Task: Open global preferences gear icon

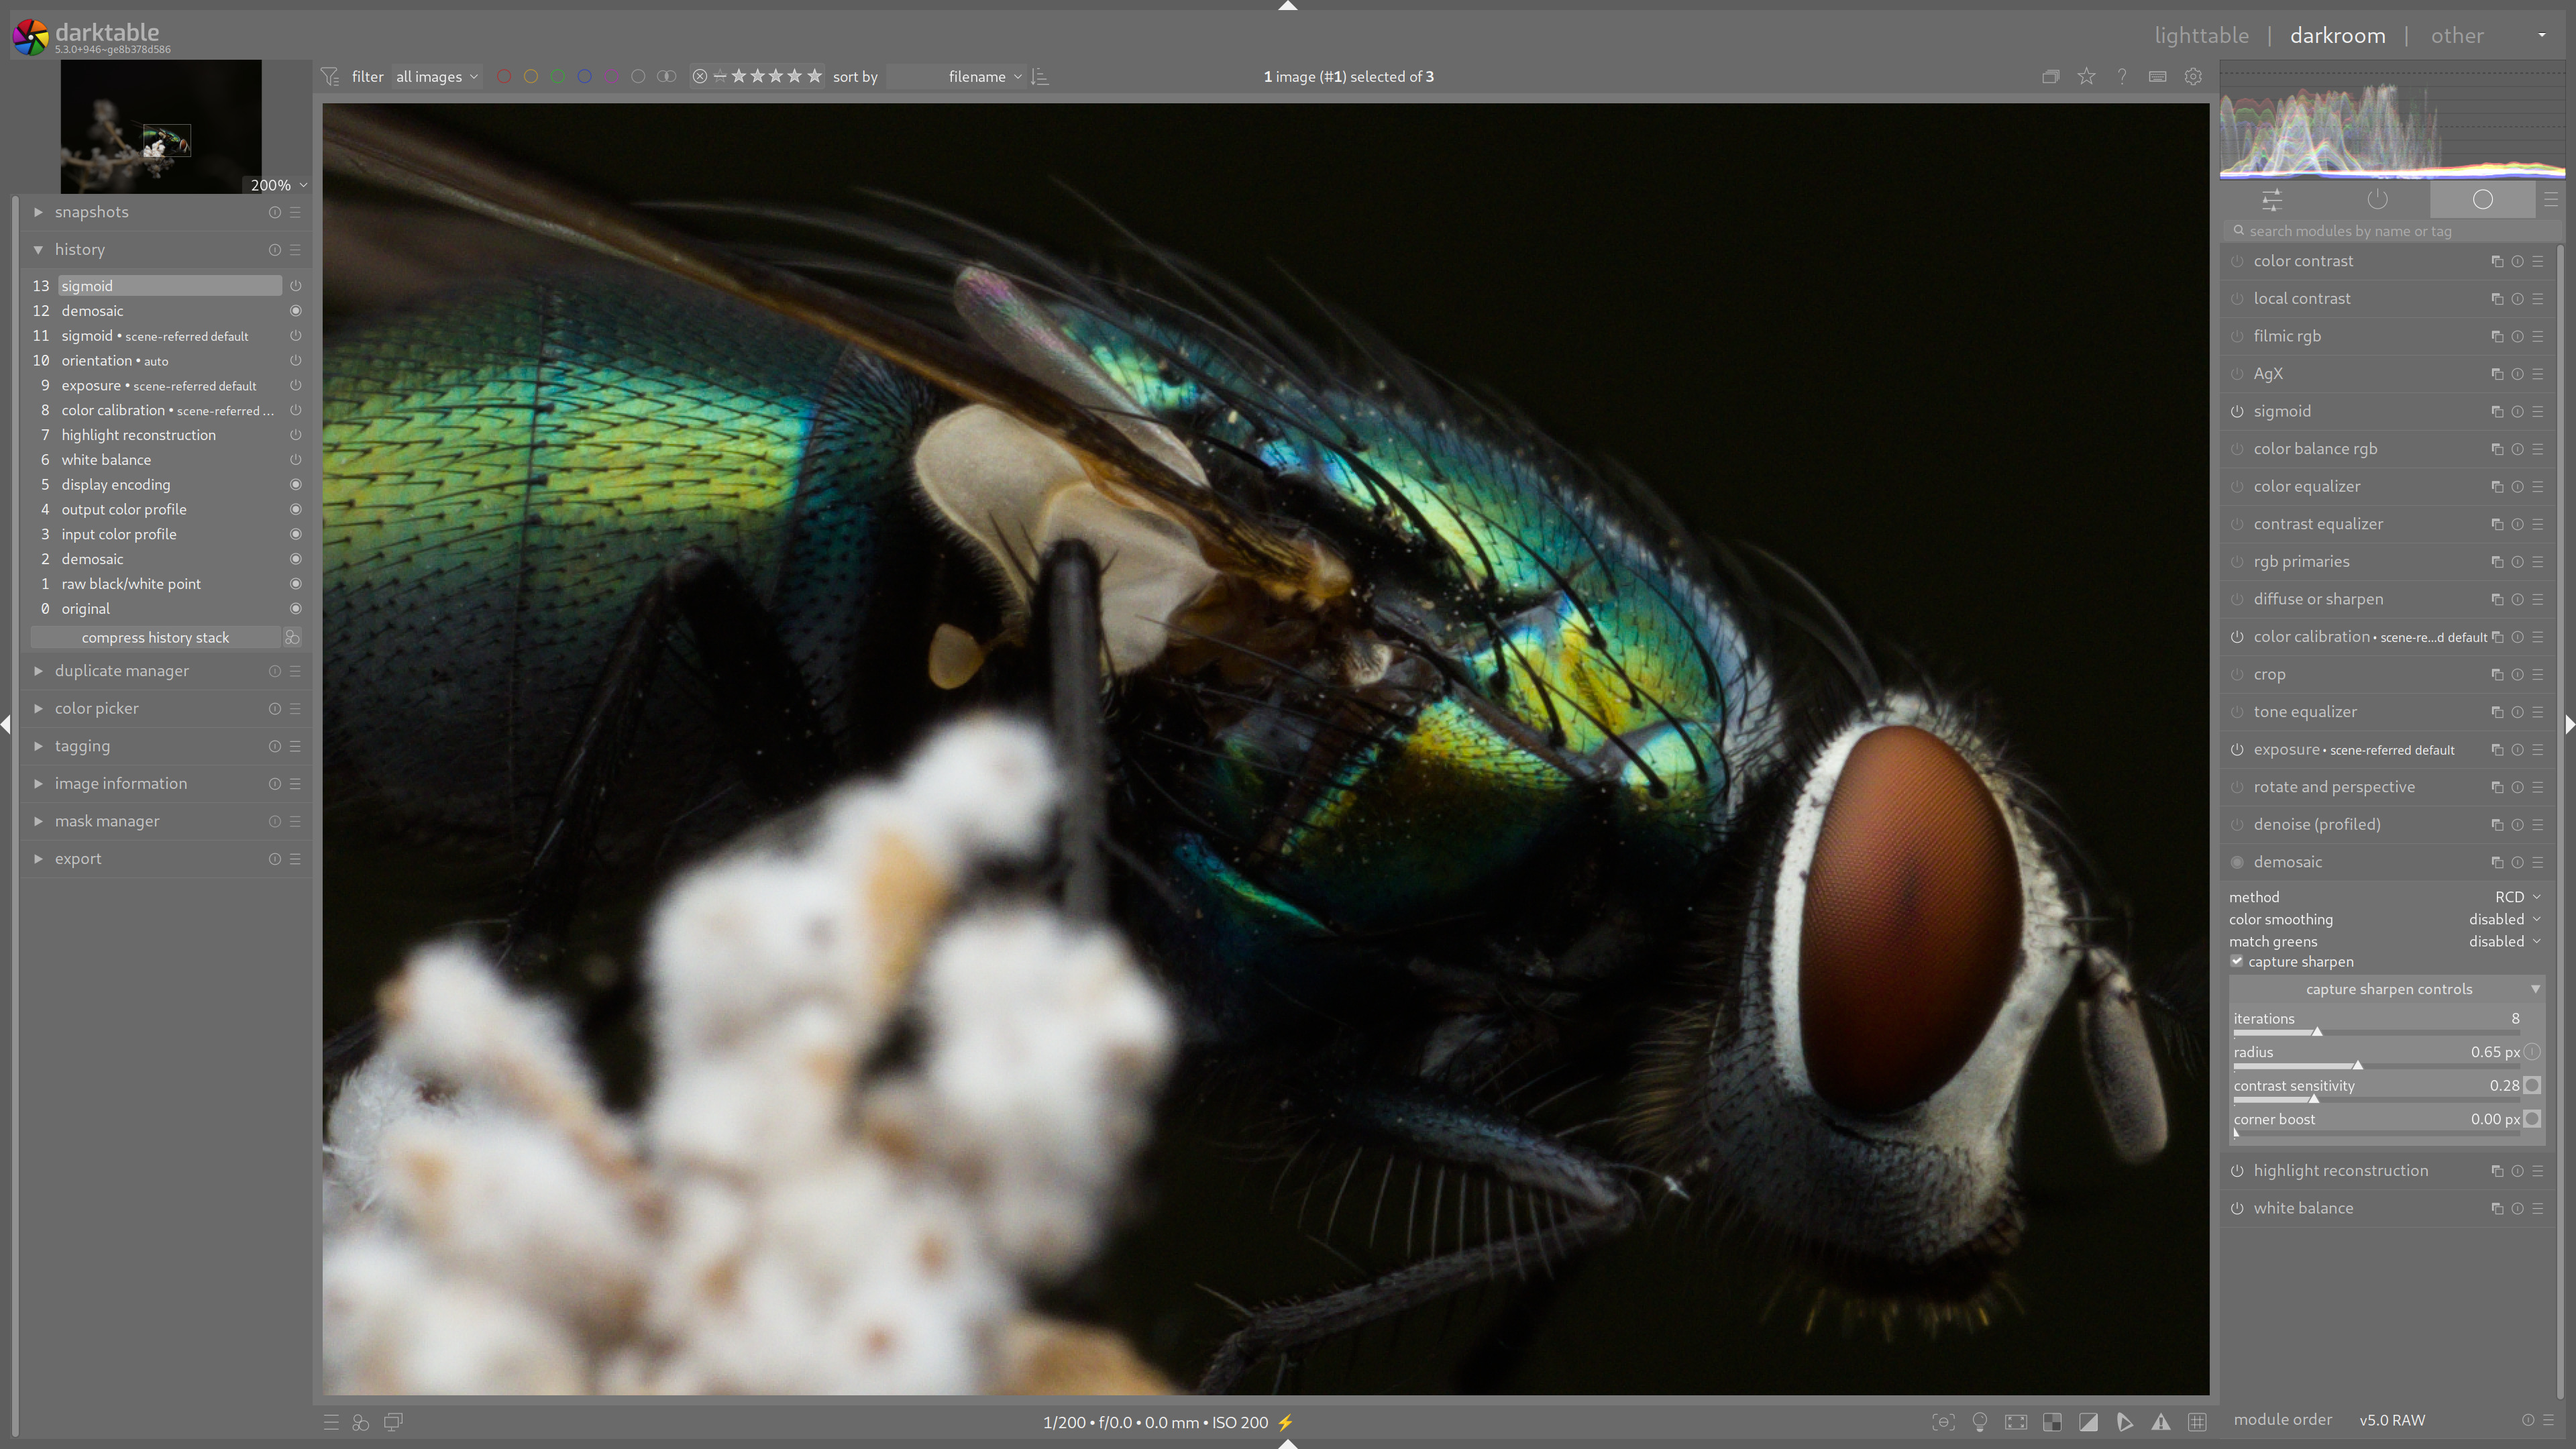Action: pos(2193,76)
